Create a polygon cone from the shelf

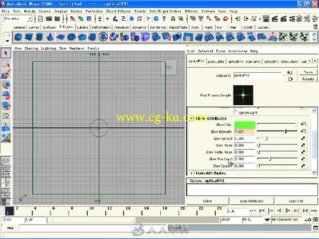tap(50, 37)
